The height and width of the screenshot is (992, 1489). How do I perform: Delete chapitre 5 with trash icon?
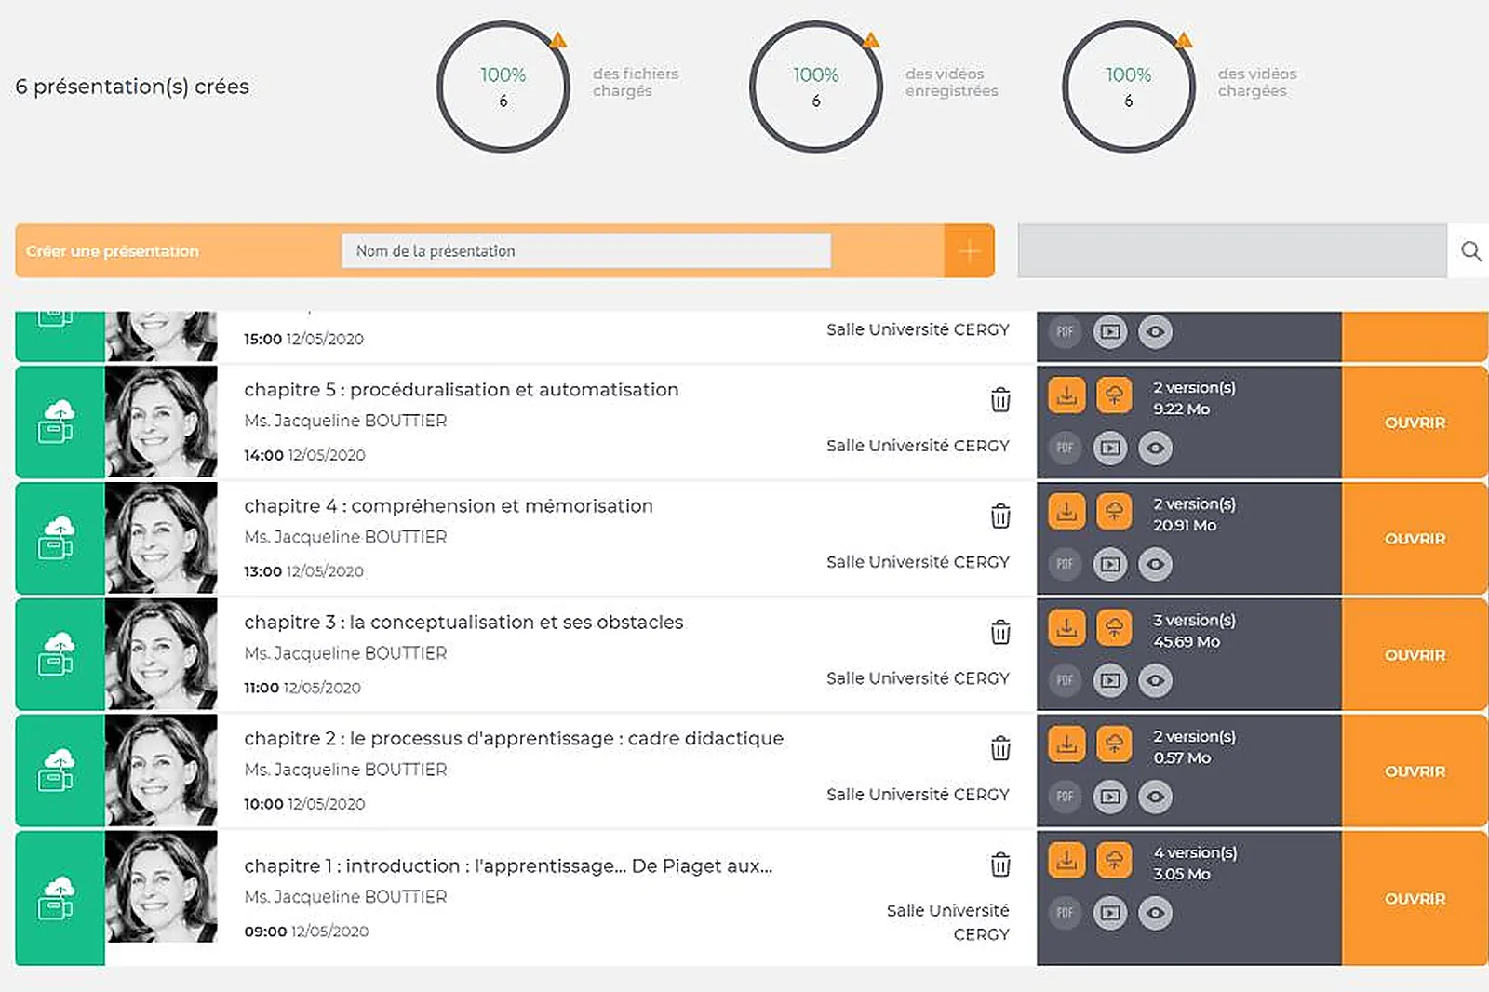[1000, 399]
